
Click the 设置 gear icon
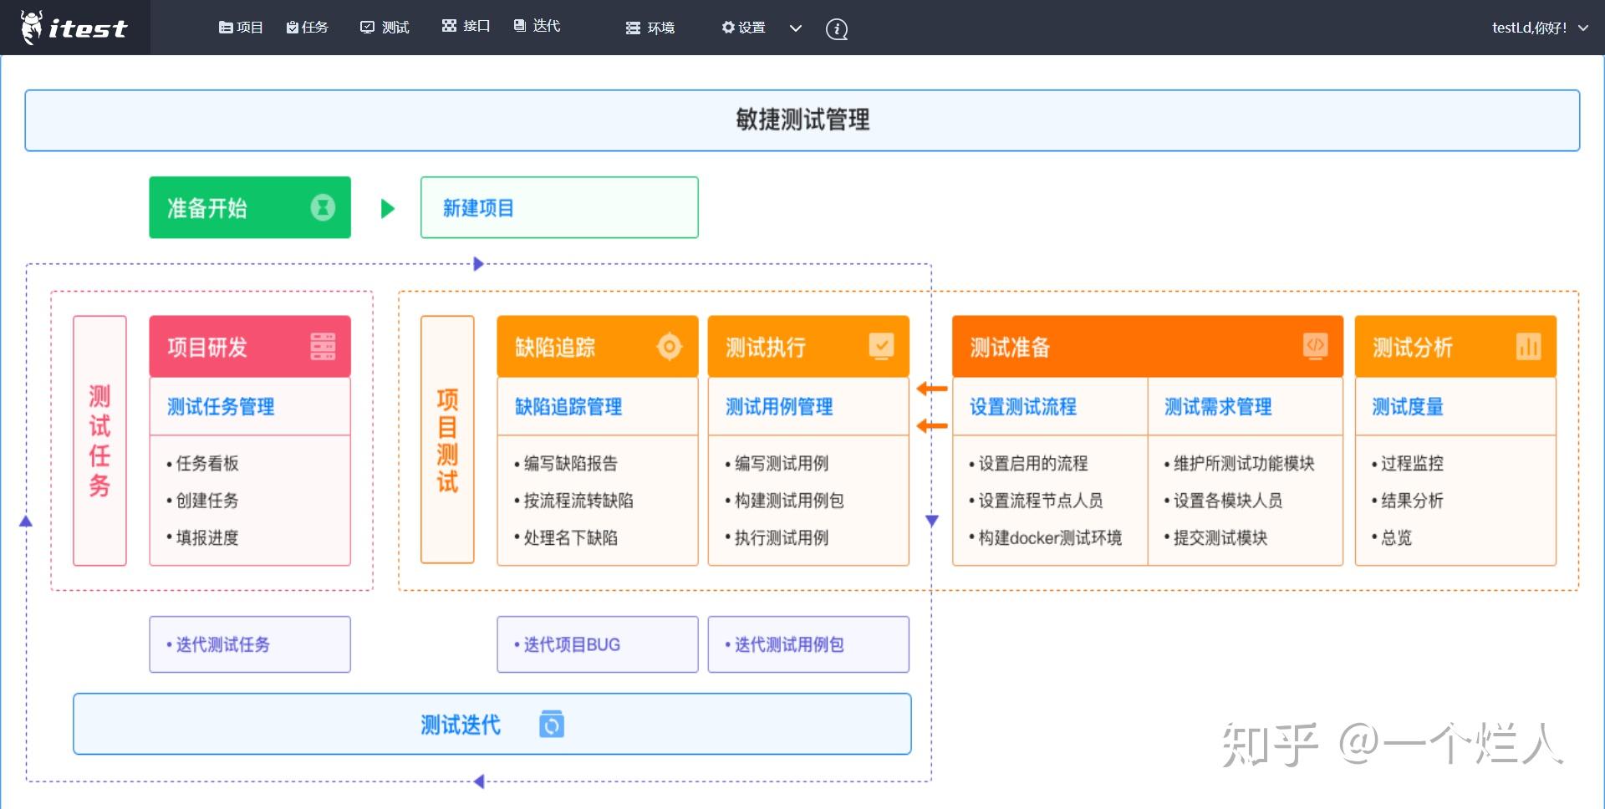(726, 27)
